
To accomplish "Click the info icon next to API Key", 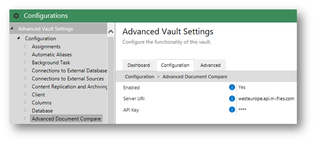I will (232, 110).
